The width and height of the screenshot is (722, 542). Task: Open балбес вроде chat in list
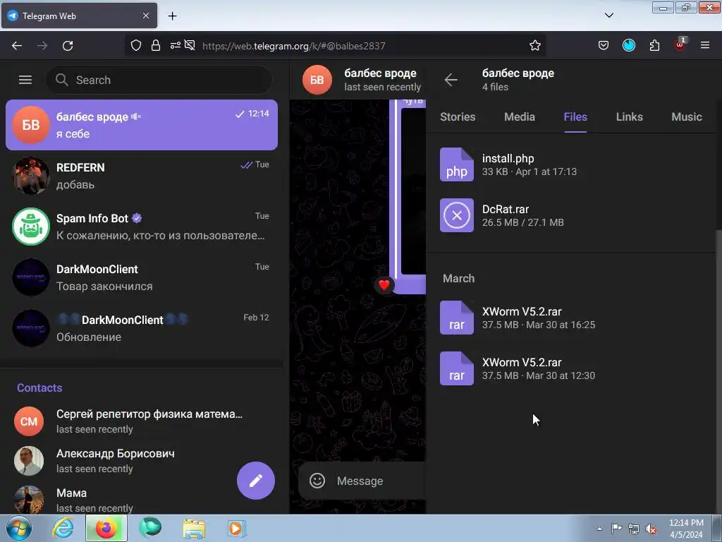(x=141, y=125)
